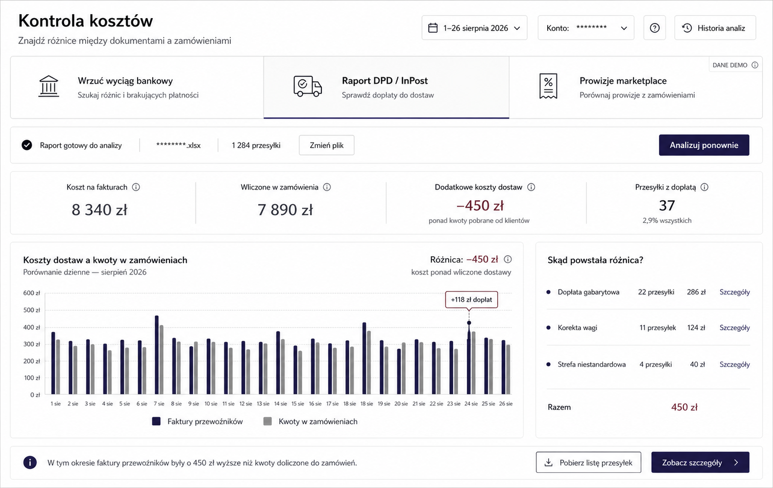Click the '2,9% wszystkich' text
Screen dimensions: 773x488
[667, 220]
